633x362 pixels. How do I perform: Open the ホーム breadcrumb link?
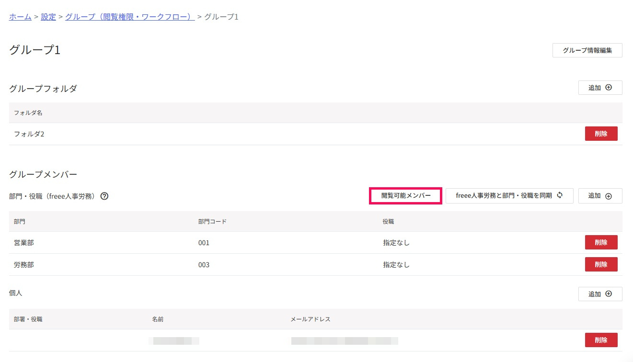pyautogui.click(x=20, y=17)
